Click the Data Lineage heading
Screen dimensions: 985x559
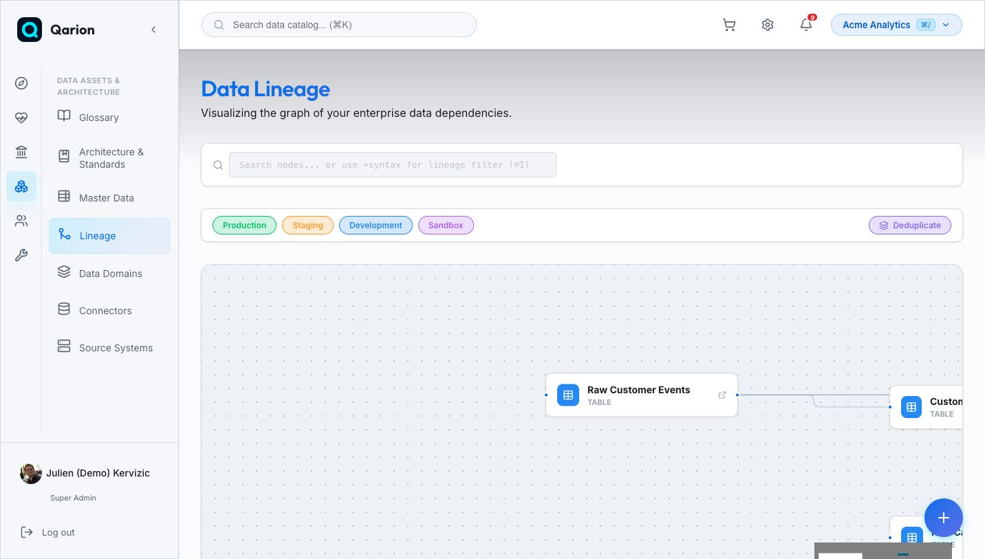[x=266, y=89]
